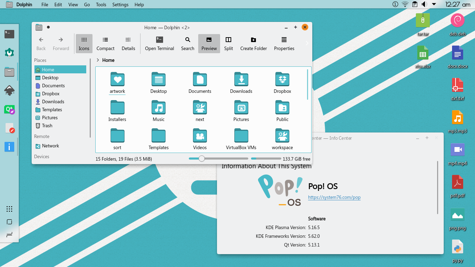The image size is (475, 267).
Task: Expand the toolbar overflow chevron
Action: click(x=307, y=43)
